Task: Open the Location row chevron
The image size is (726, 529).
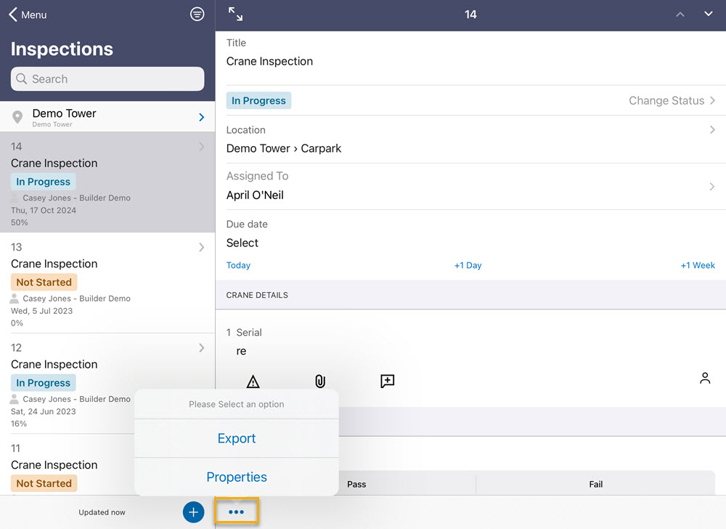Action: 712,129
